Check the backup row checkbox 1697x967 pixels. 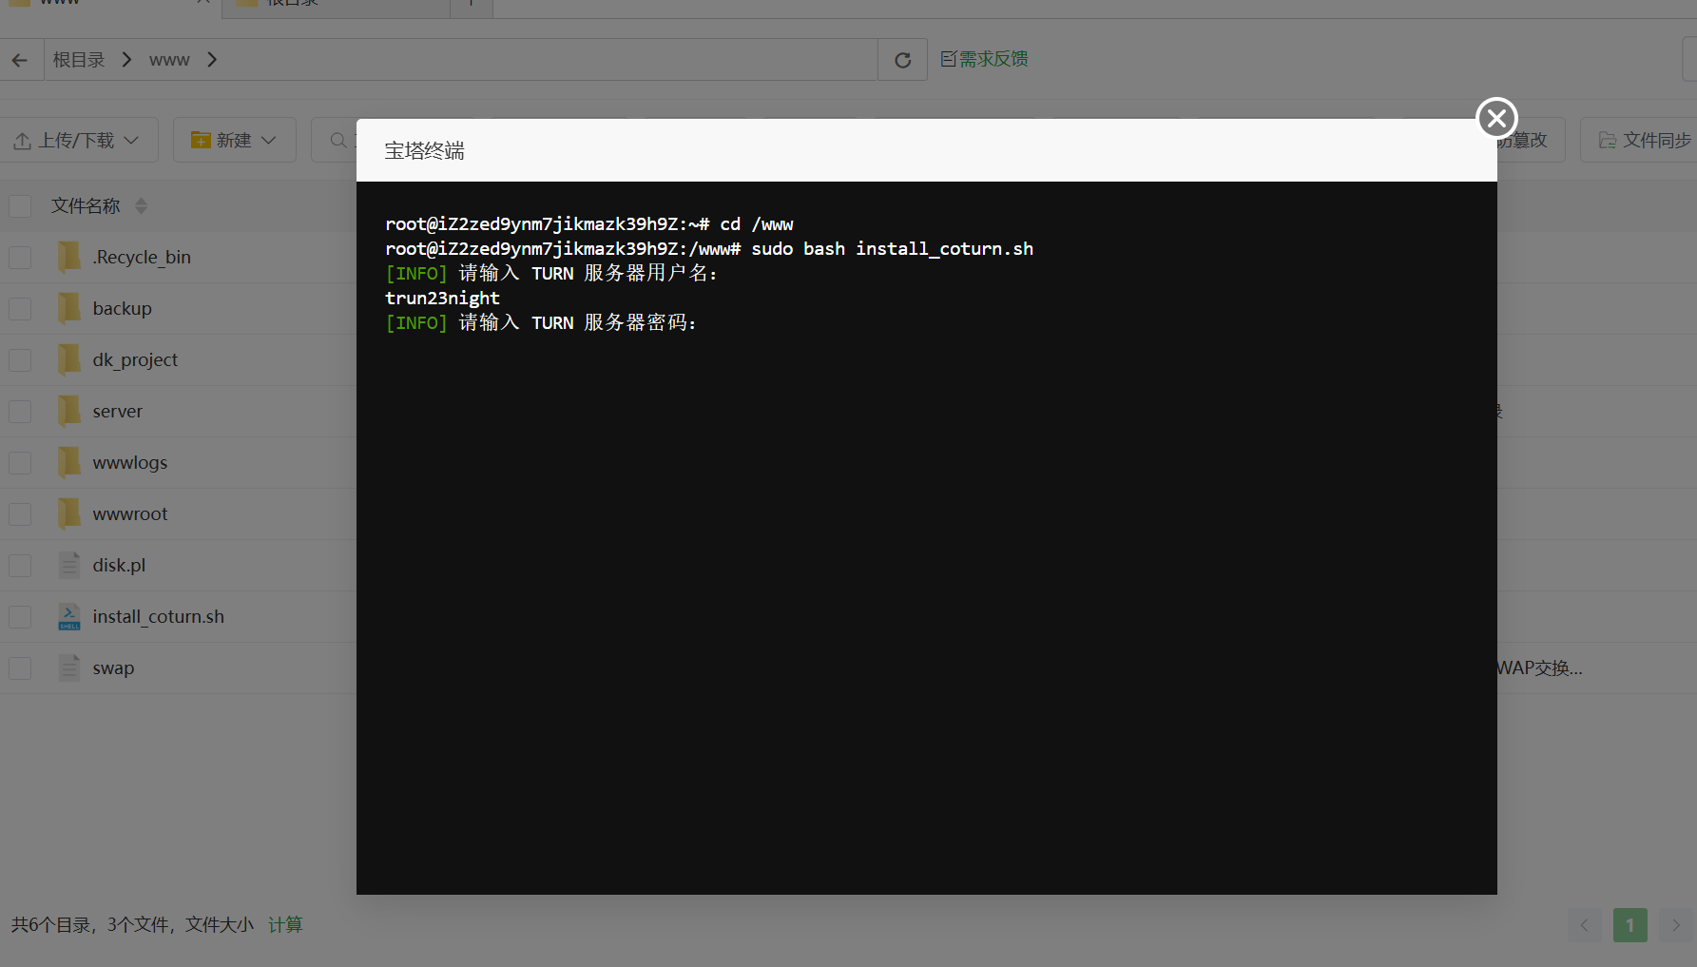[x=20, y=309]
